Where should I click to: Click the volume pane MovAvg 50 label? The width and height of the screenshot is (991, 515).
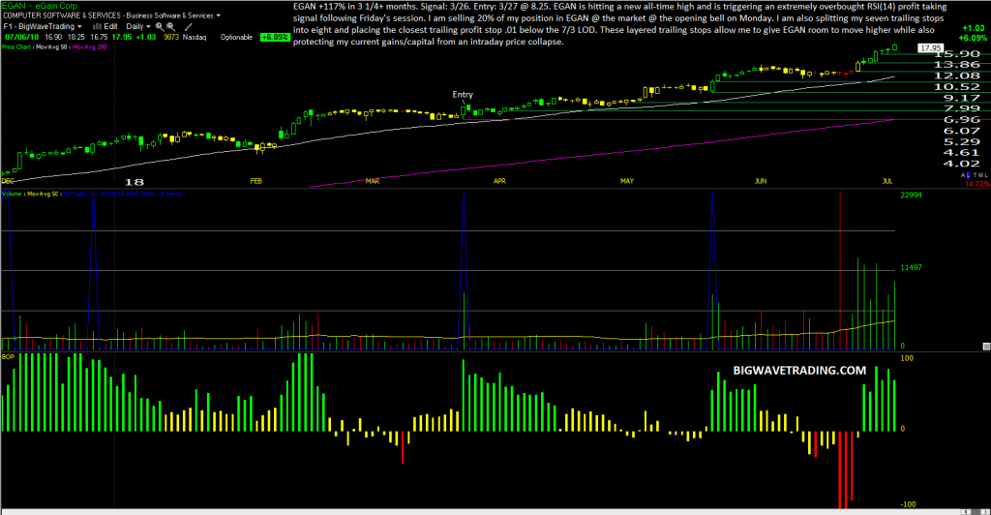coord(43,194)
